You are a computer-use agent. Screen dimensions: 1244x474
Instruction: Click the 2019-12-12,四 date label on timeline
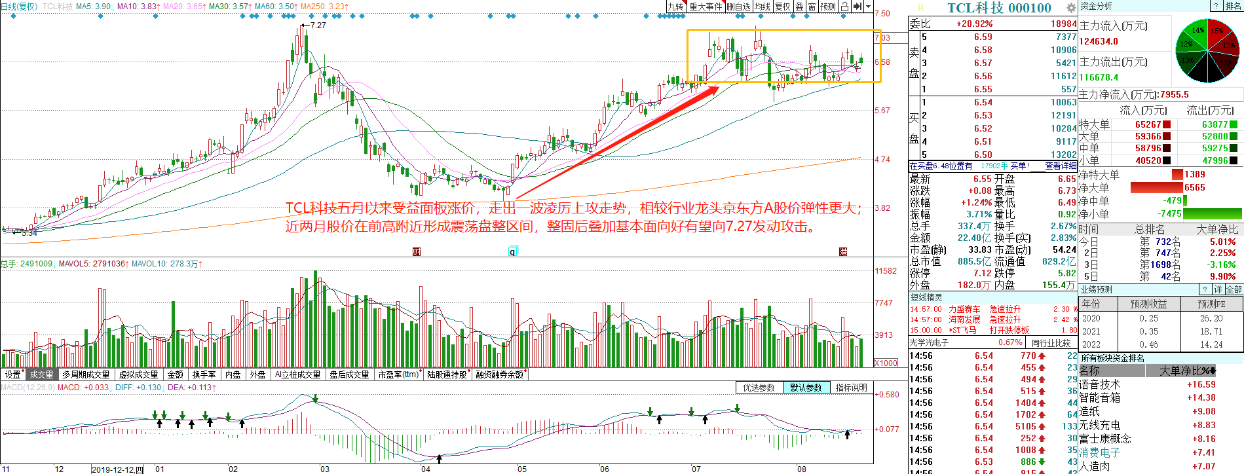(117, 469)
